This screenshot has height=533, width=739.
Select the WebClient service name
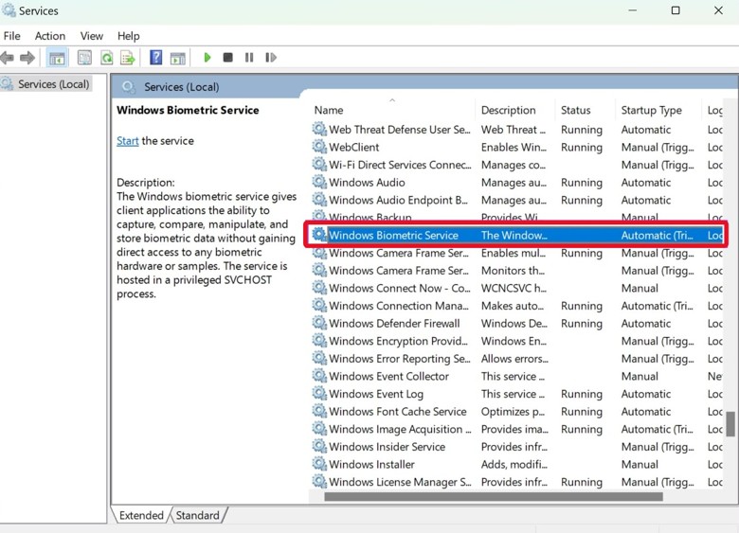point(354,147)
